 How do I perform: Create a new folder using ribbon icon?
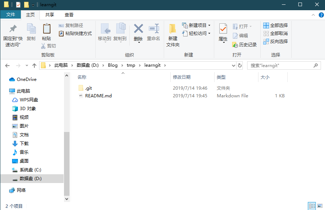[173, 29]
